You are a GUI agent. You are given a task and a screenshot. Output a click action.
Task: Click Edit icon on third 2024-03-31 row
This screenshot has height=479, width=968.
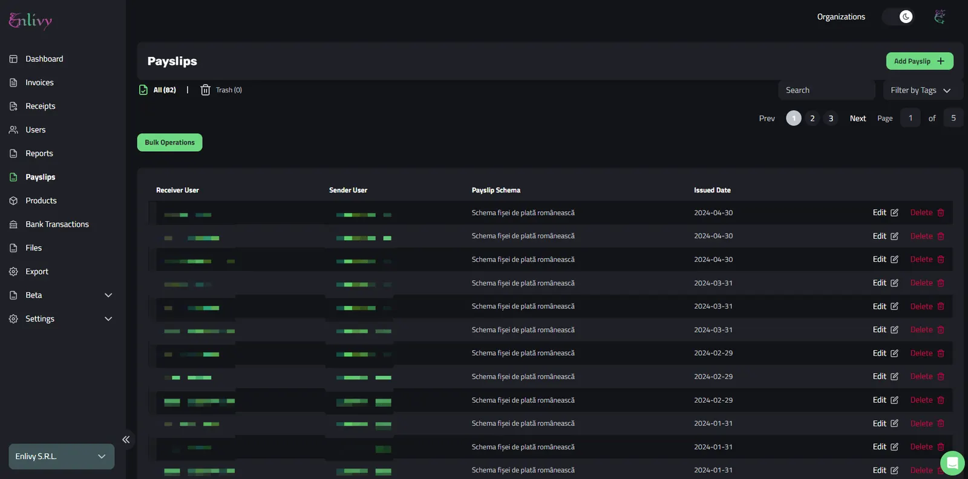(894, 330)
